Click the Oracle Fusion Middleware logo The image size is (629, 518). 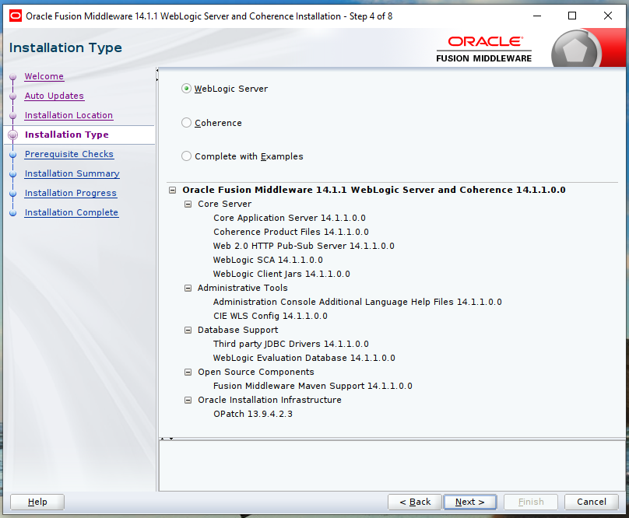(483, 49)
